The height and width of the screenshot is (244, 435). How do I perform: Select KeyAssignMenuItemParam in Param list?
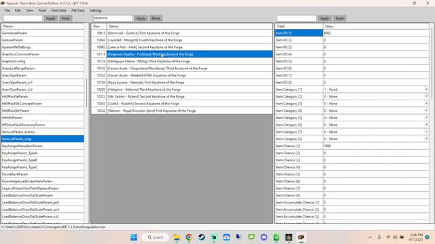42,146
